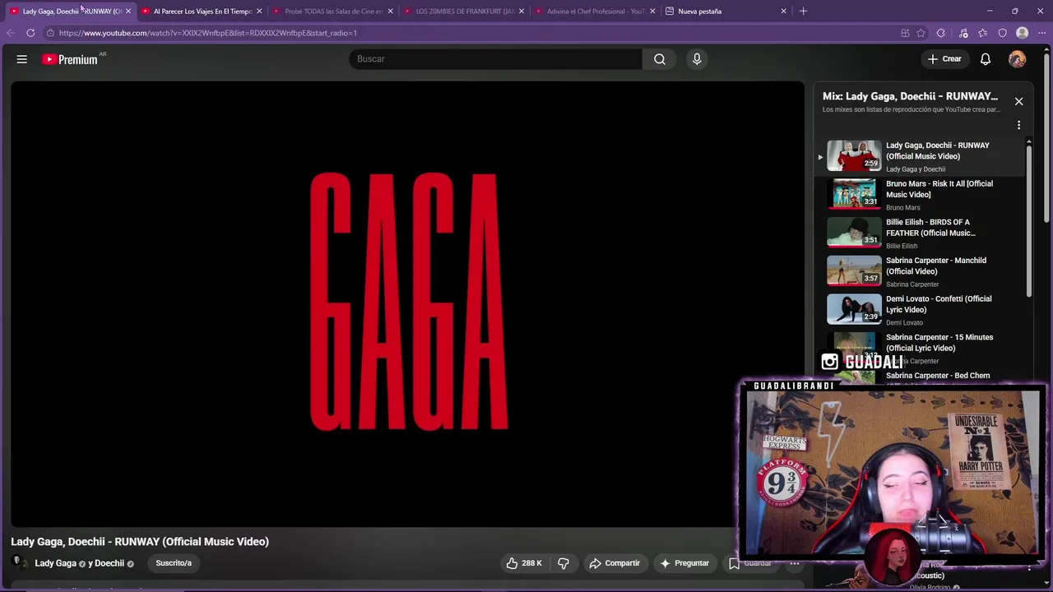The width and height of the screenshot is (1053, 592).
Task: Click the search magnifier button
Action: [659, 59]
